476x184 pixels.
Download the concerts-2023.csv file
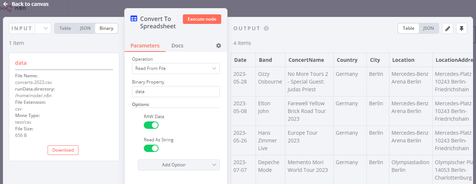click(63, 150)
